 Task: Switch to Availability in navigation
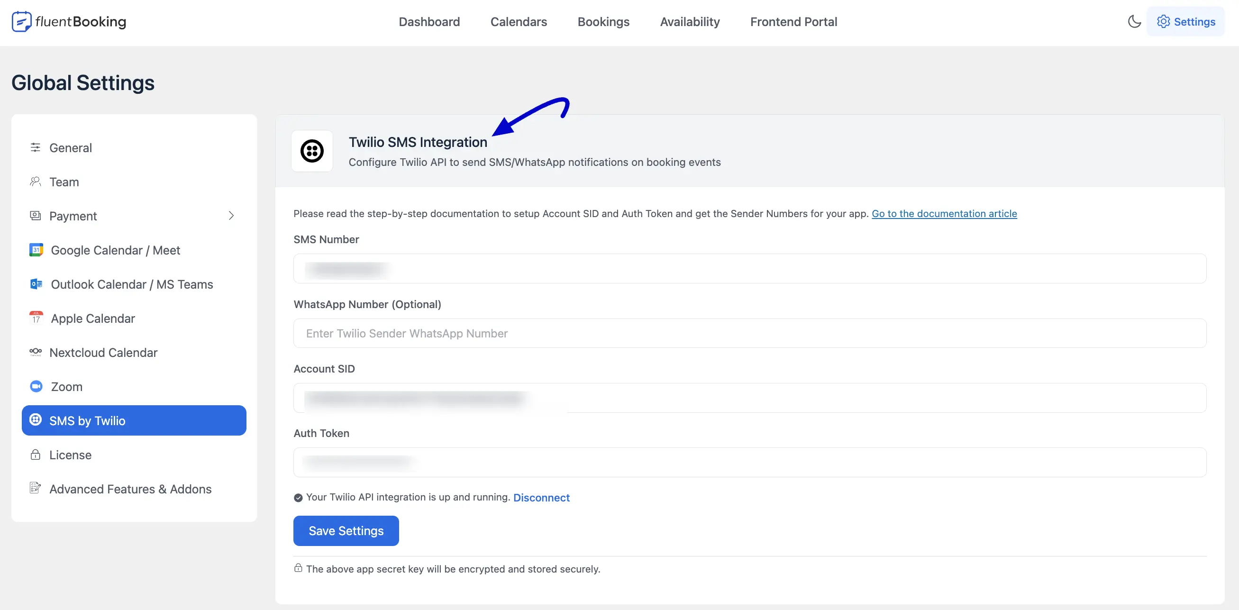pyautogui.click(x=690, y=22)
